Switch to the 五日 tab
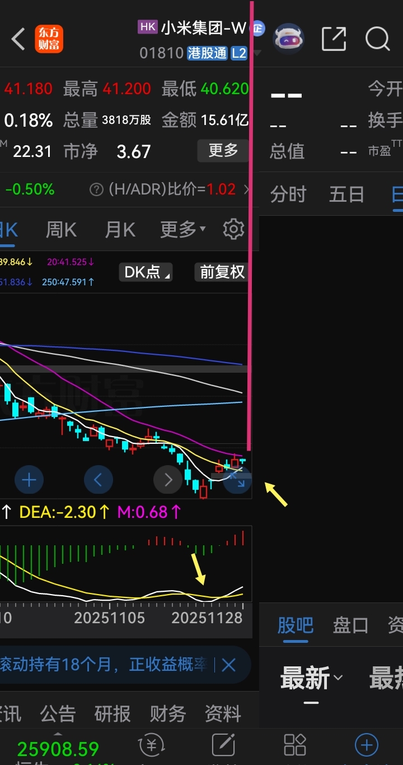 (x=347, y=194)
